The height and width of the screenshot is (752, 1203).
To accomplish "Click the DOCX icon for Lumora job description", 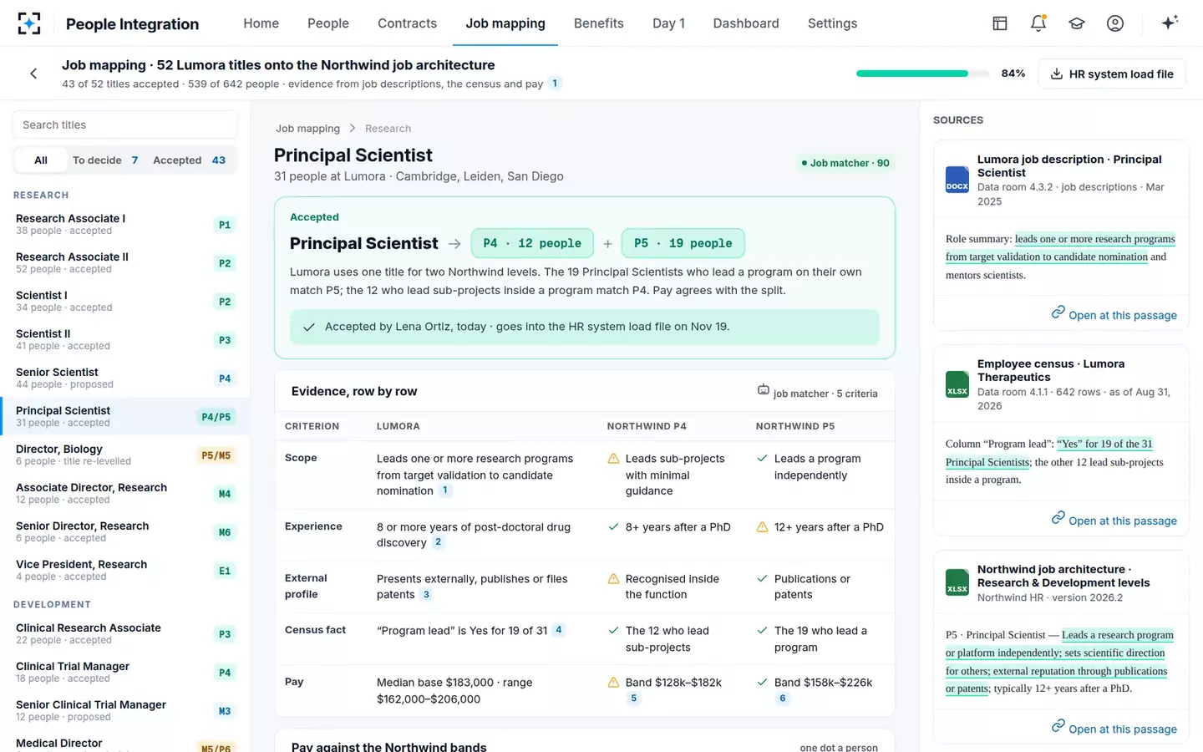I will [x=957, y=180].
